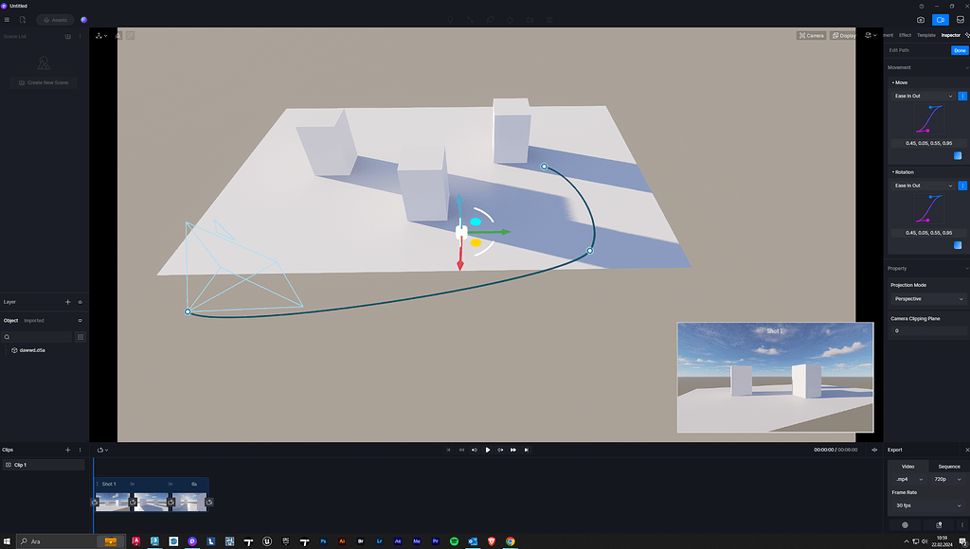Click the Move easing curve graph

tap(929, 119)
